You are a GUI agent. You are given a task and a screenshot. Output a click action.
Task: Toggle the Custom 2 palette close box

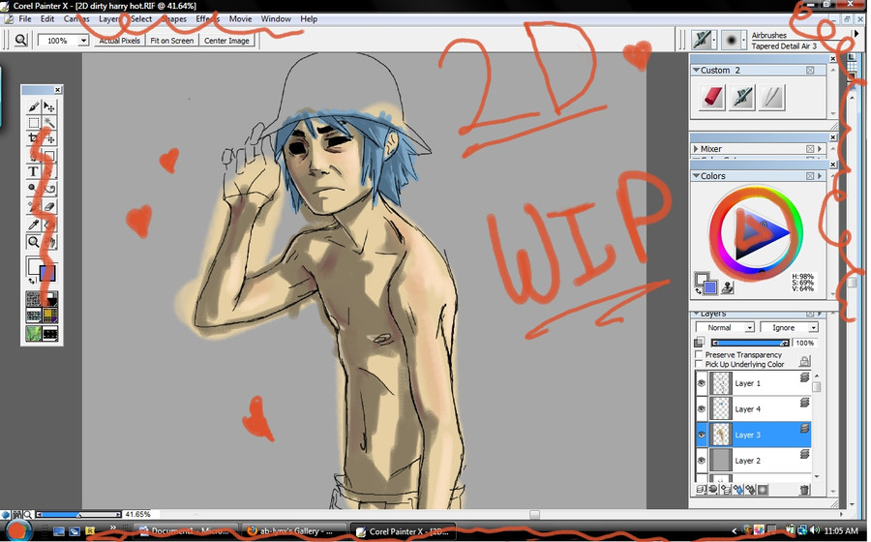(810, 70)
